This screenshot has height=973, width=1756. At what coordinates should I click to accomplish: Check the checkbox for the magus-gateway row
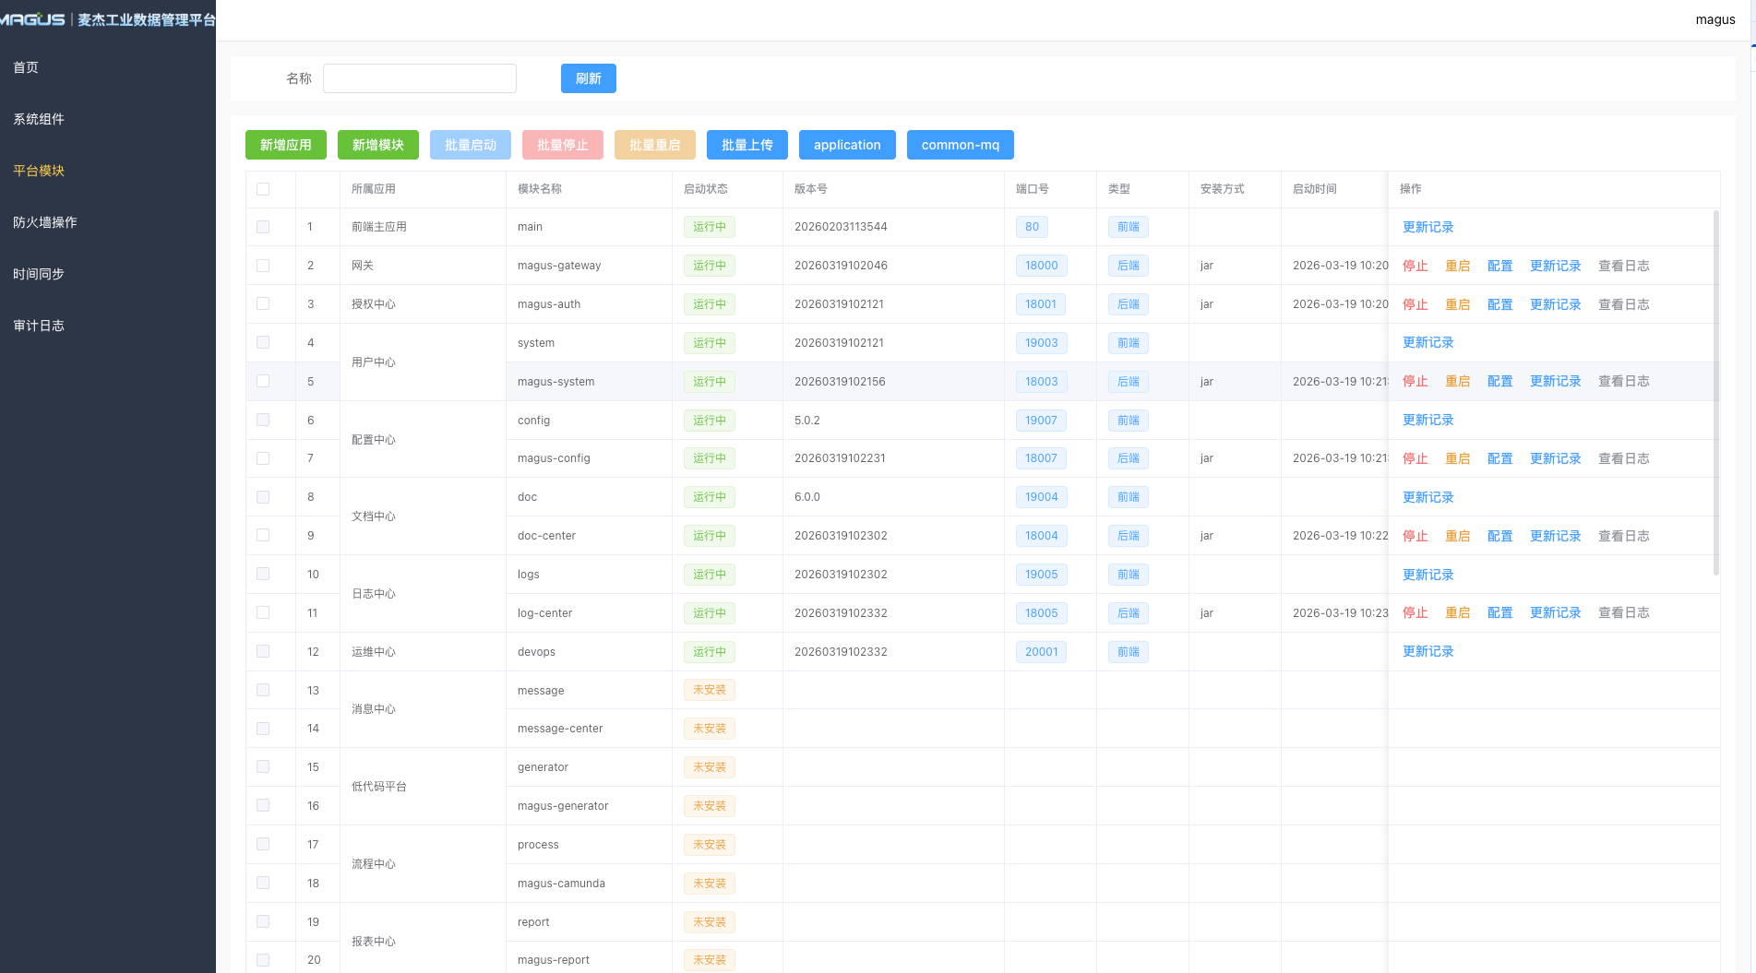[x=263, y=266]
